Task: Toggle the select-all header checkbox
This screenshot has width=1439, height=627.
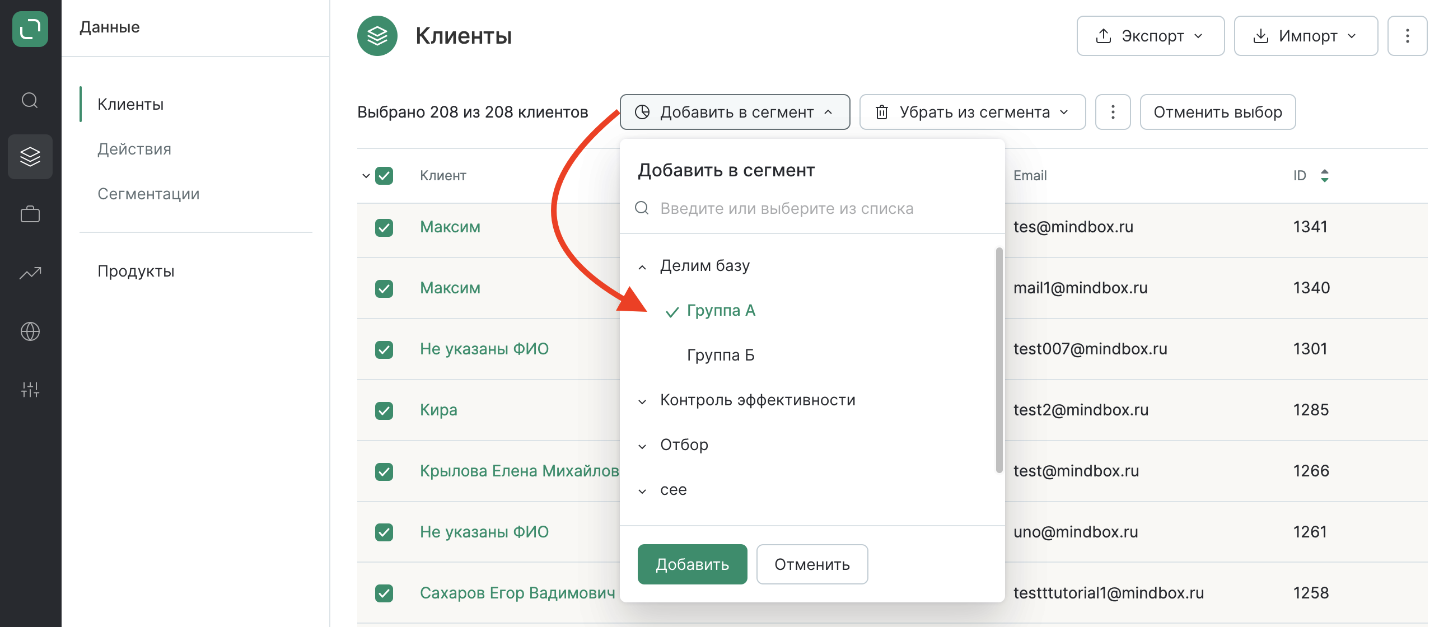Action: tap(384, 176)
